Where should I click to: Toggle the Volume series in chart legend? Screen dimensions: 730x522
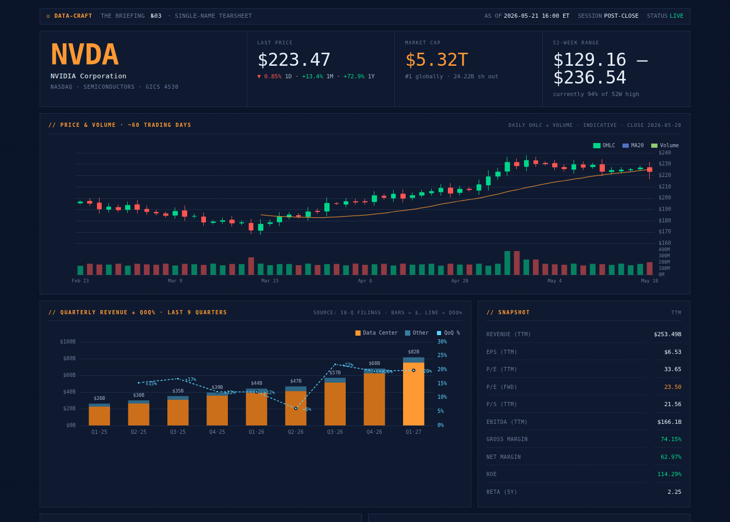coord(665,146)
